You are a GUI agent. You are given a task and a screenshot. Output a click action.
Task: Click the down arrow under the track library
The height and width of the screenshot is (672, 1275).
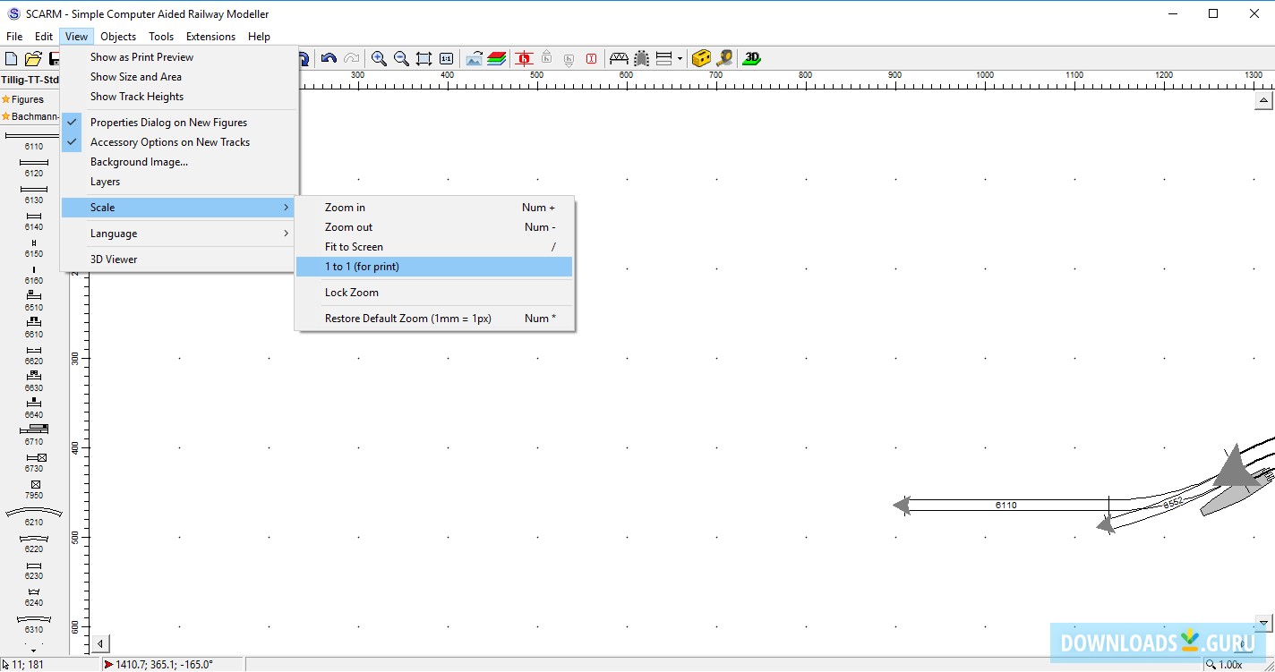tap(33, 651)
